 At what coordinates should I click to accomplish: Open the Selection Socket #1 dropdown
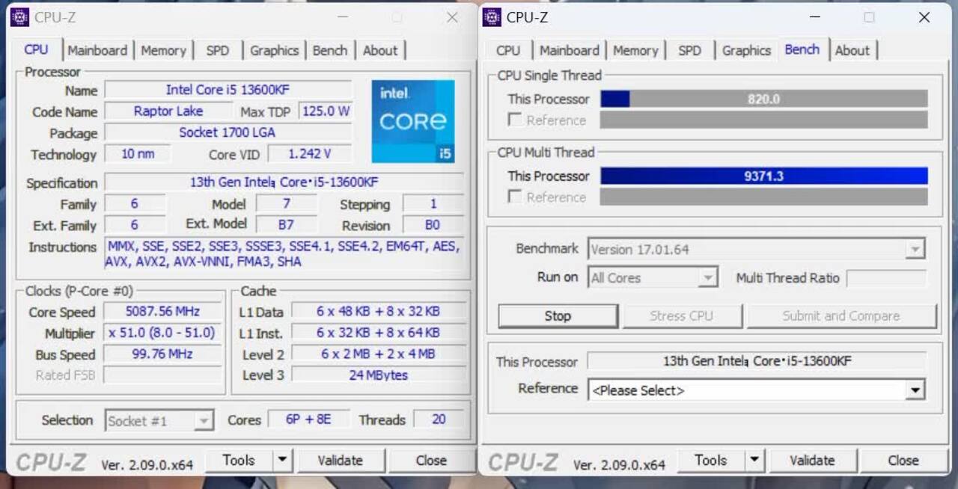pyautogui.click(x=204, y=420)
